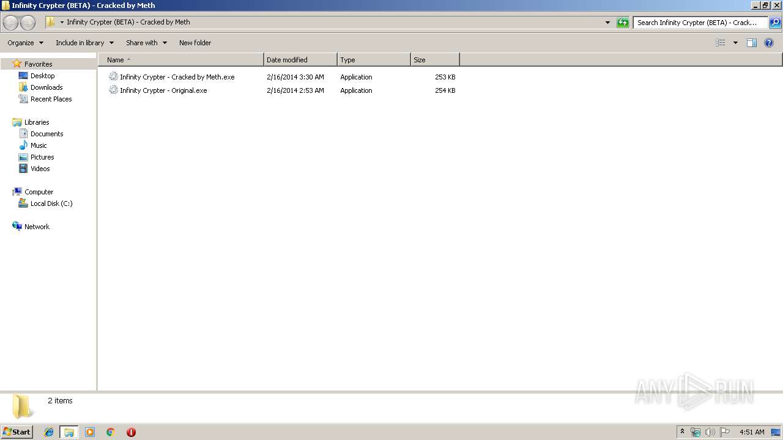
Task: Open the Pictures library
Action: click(x=42, y=157)
